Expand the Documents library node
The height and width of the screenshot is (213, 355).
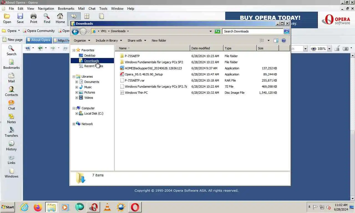77,82
